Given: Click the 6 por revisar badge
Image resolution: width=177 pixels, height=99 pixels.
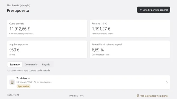Looking at the screenshot, I should [24, 86].
